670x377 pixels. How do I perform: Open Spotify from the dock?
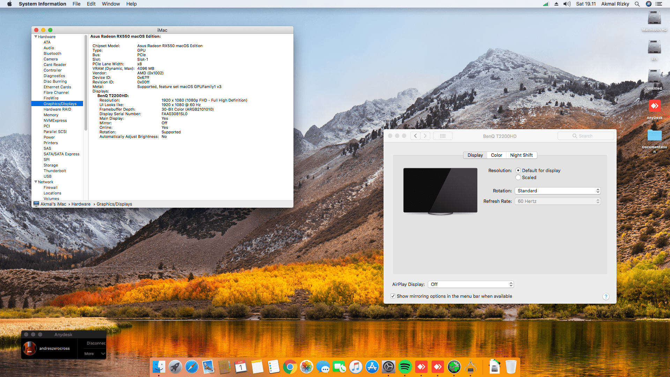405,367
